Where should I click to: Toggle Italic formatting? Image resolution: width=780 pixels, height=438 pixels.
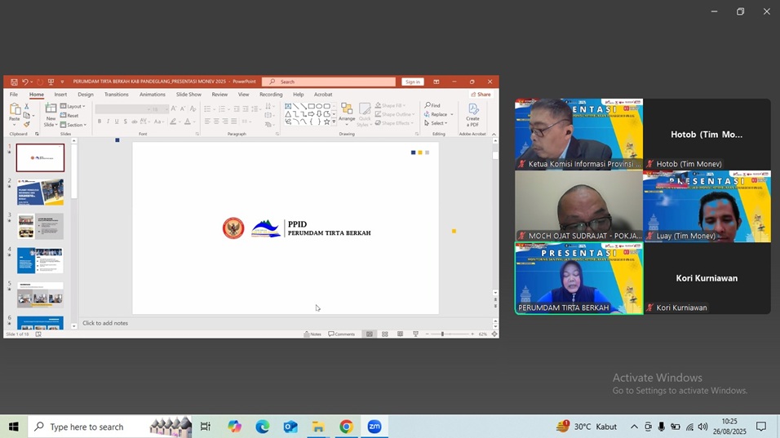coord(108,122)
